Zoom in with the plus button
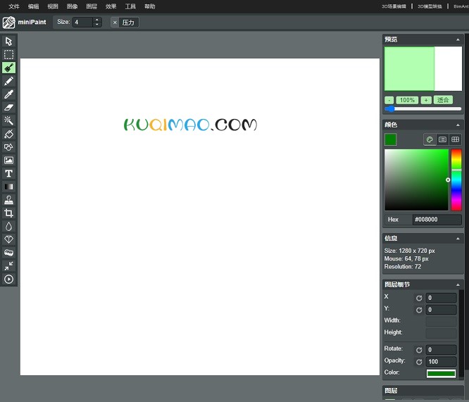Viewport: 469px width, 402px height. click(x=426, y=100)
